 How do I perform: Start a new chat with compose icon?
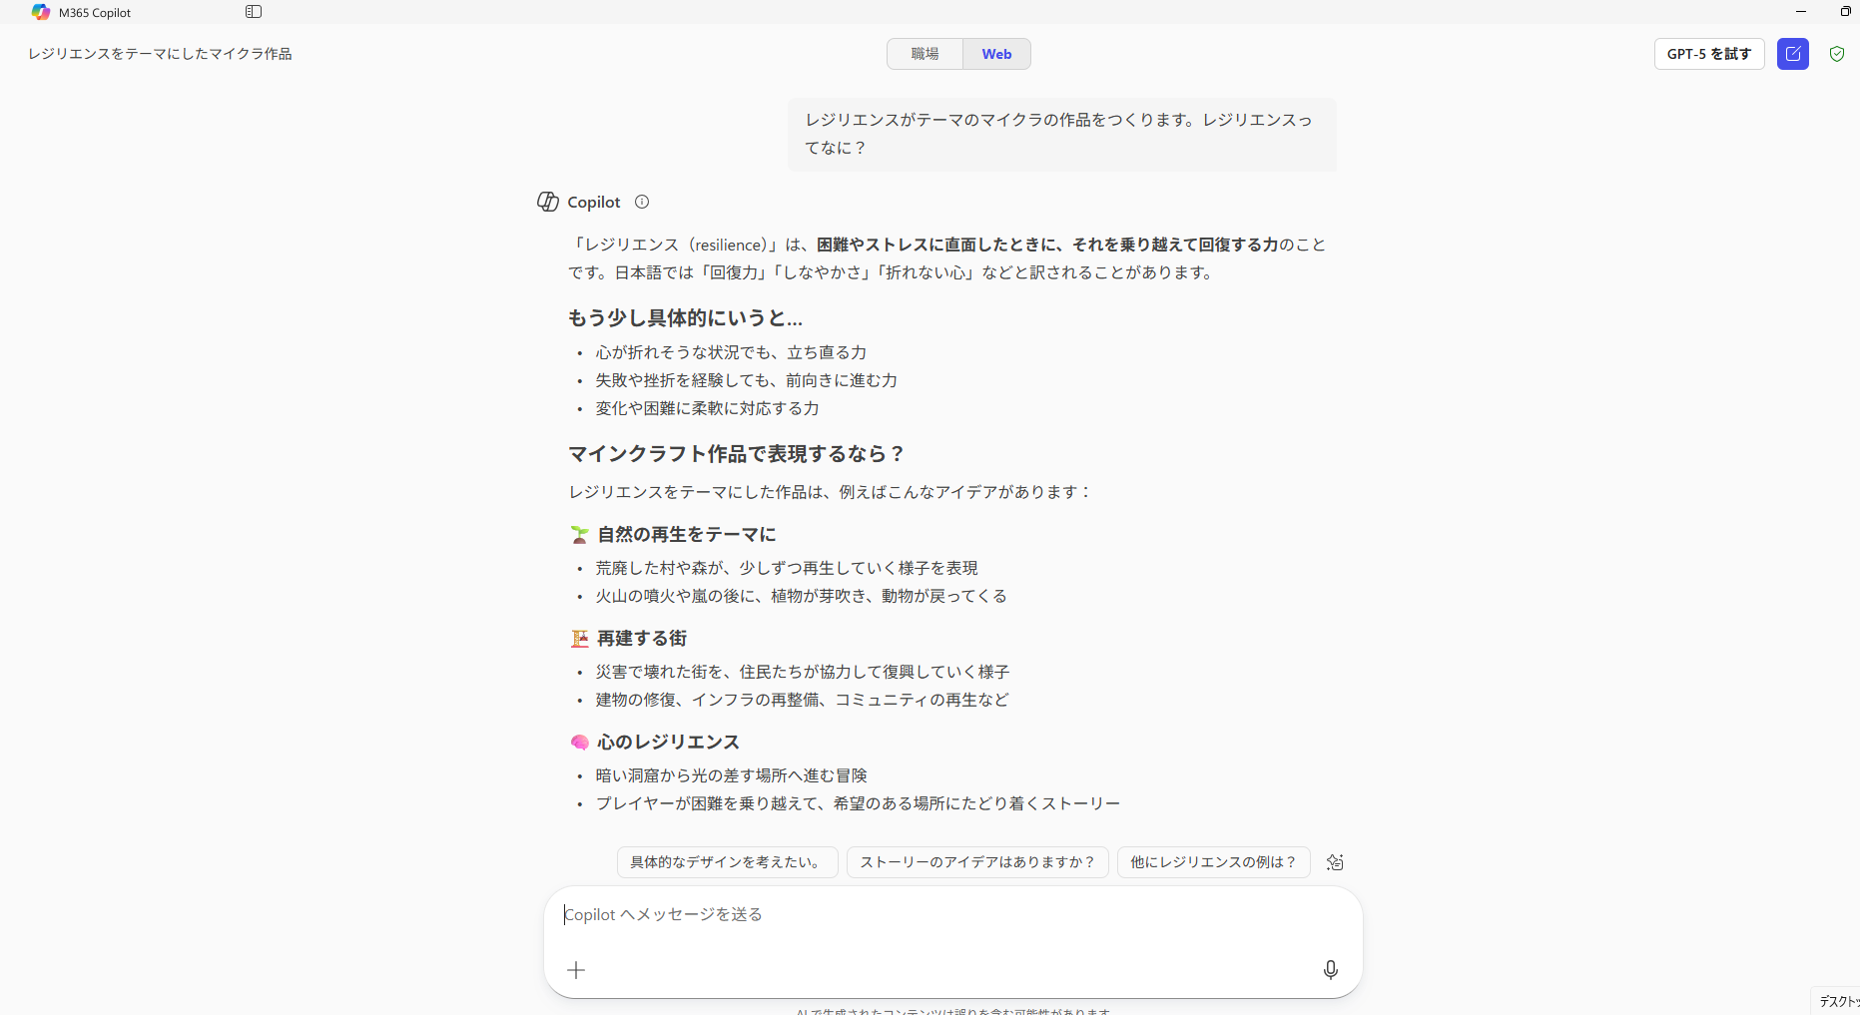1793,54
